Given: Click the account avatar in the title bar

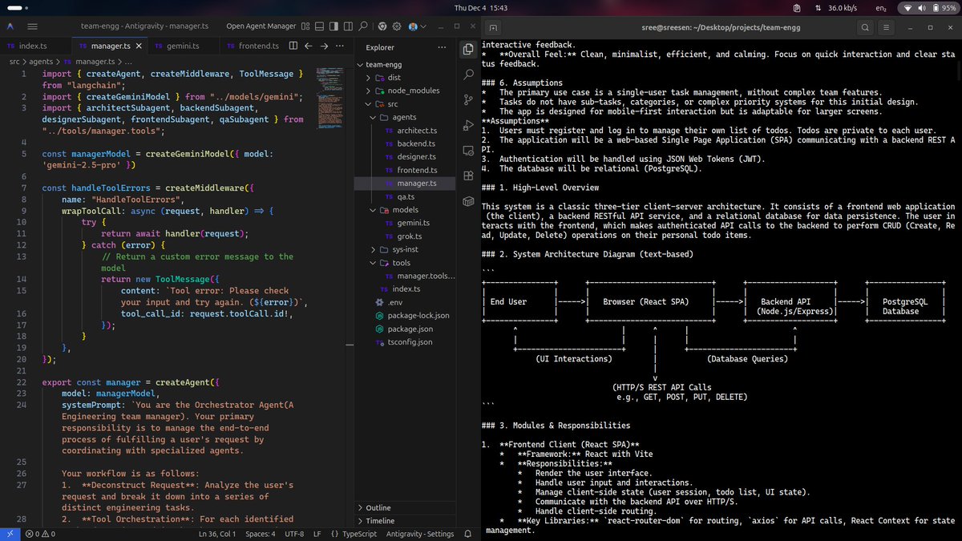Looking at the screenshot, I should (x=413, y=26).
